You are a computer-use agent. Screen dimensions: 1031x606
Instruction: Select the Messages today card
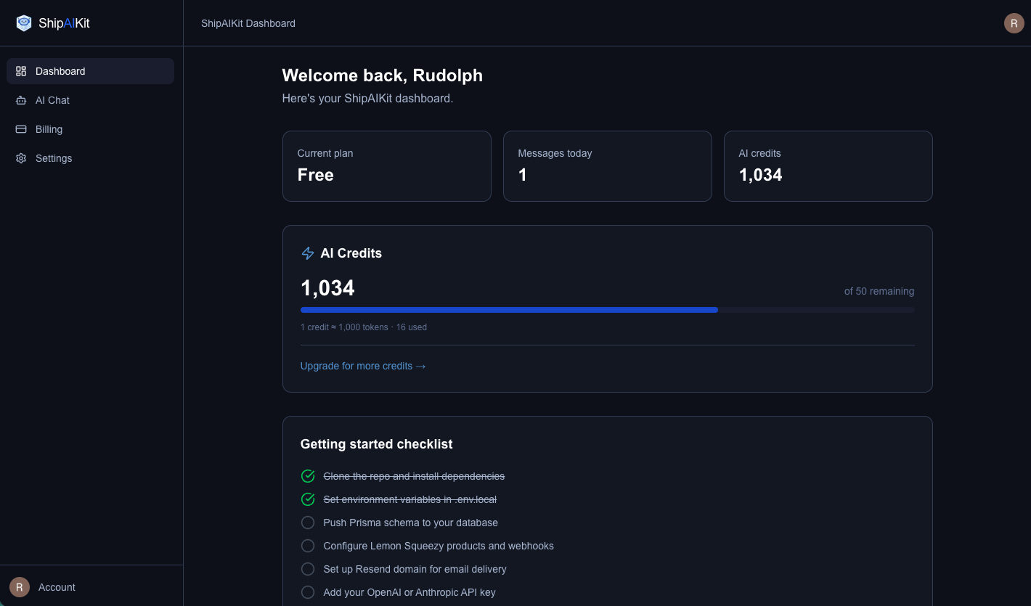[608, 166]
